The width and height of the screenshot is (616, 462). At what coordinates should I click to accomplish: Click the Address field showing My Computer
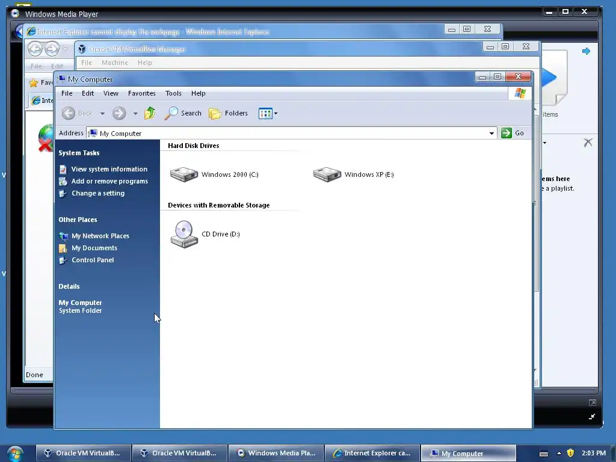tap(292, 133)
